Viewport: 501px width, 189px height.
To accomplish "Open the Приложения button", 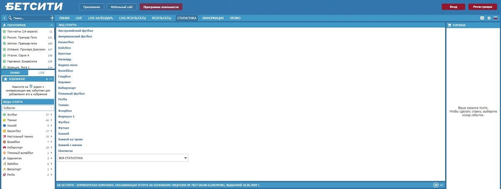I will pyautogui.click(x=91, y=7).
